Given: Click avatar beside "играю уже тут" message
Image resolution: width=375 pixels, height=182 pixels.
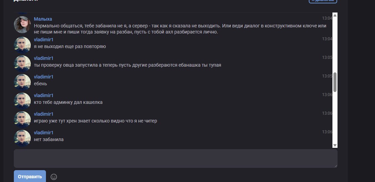Looking at the screenshot, I should [x=22, y=119].
